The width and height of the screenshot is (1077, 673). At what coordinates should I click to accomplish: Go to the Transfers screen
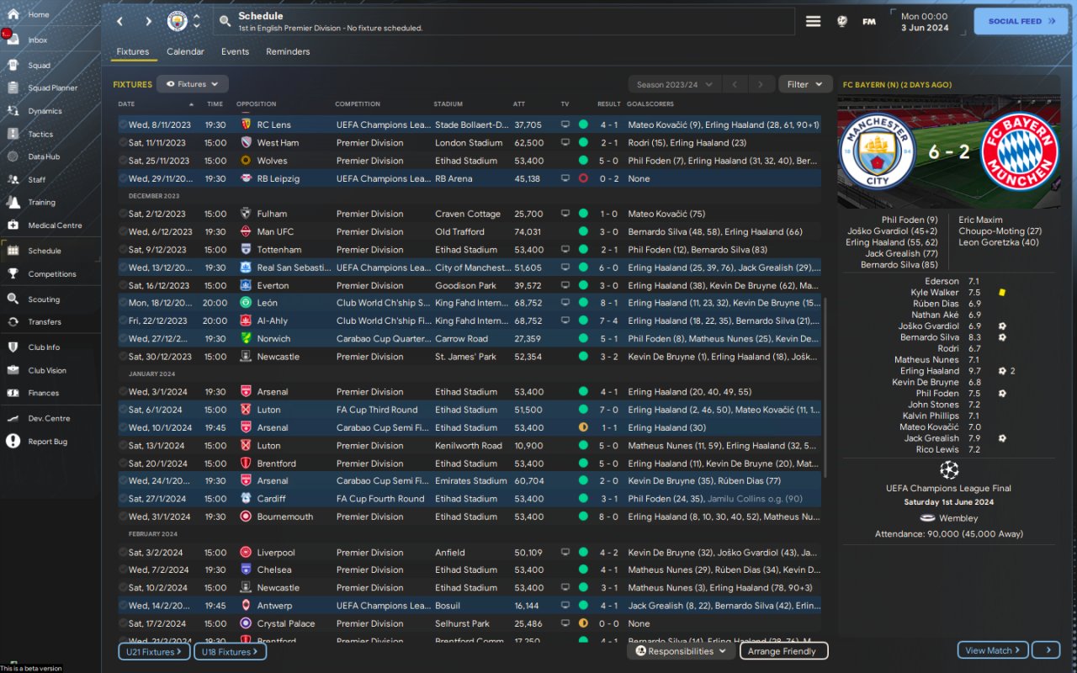[45, 321]
